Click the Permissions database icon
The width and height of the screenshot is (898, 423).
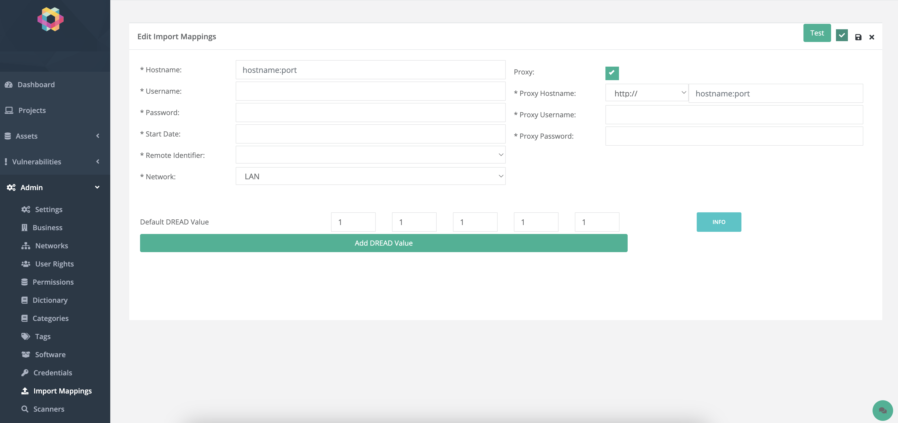pyautogui.click(x=24, y=282)
